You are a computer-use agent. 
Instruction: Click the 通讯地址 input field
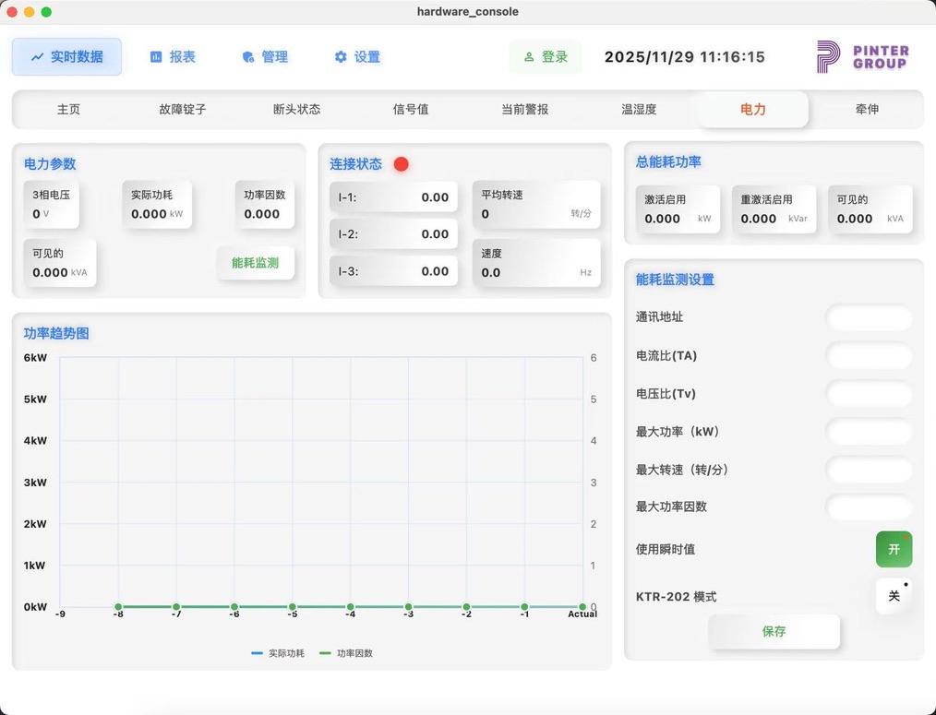click(869, 317)
